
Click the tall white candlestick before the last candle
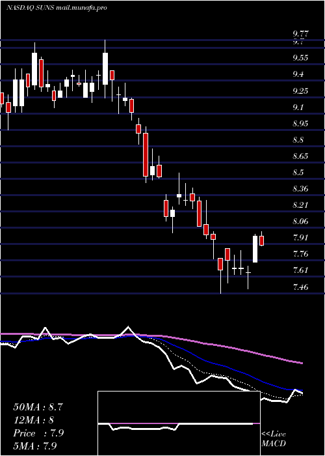click(255, 249)
